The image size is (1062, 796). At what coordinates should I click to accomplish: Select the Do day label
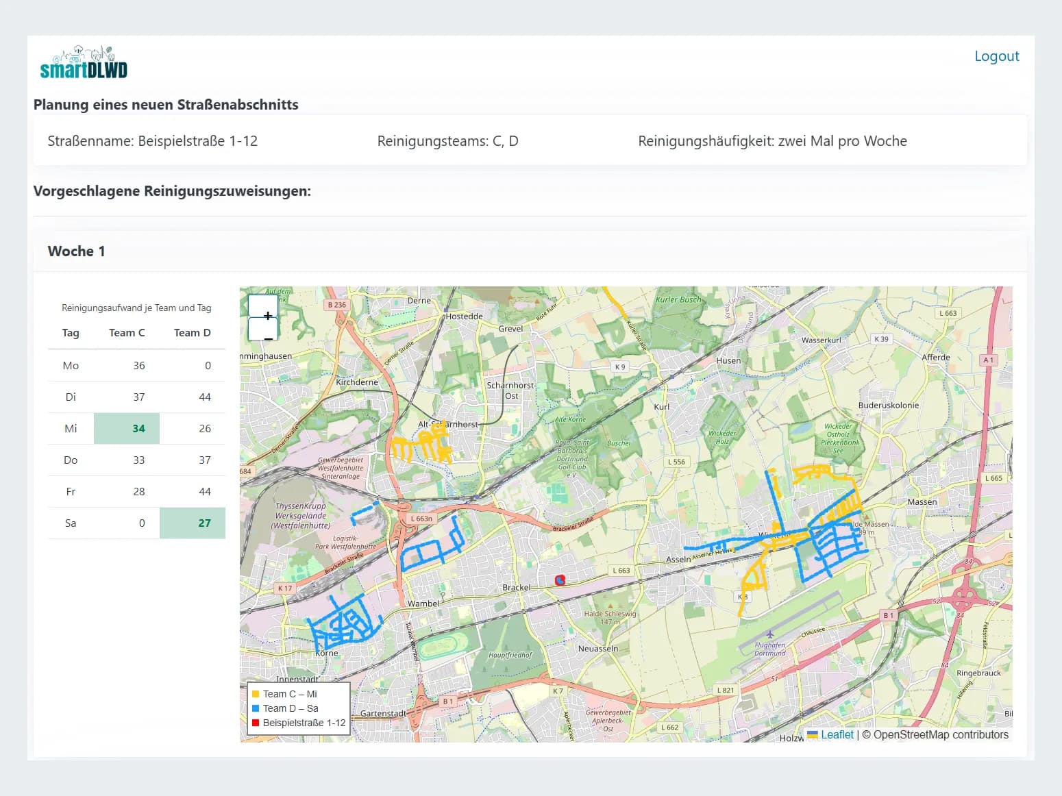(x=71, y=460)
